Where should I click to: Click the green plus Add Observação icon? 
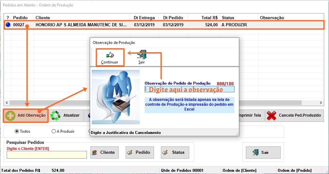click(x=11, y=115)
